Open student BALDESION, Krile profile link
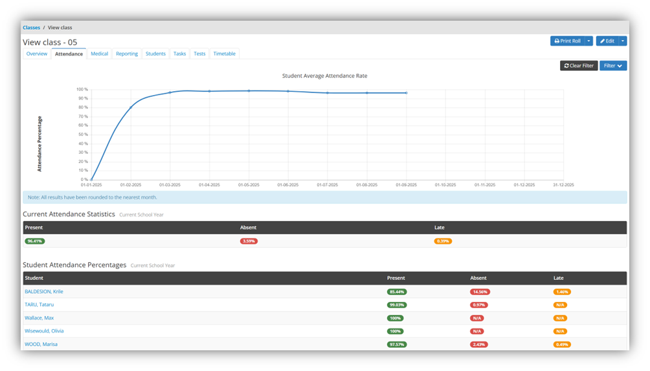 (x=44, y=291)
